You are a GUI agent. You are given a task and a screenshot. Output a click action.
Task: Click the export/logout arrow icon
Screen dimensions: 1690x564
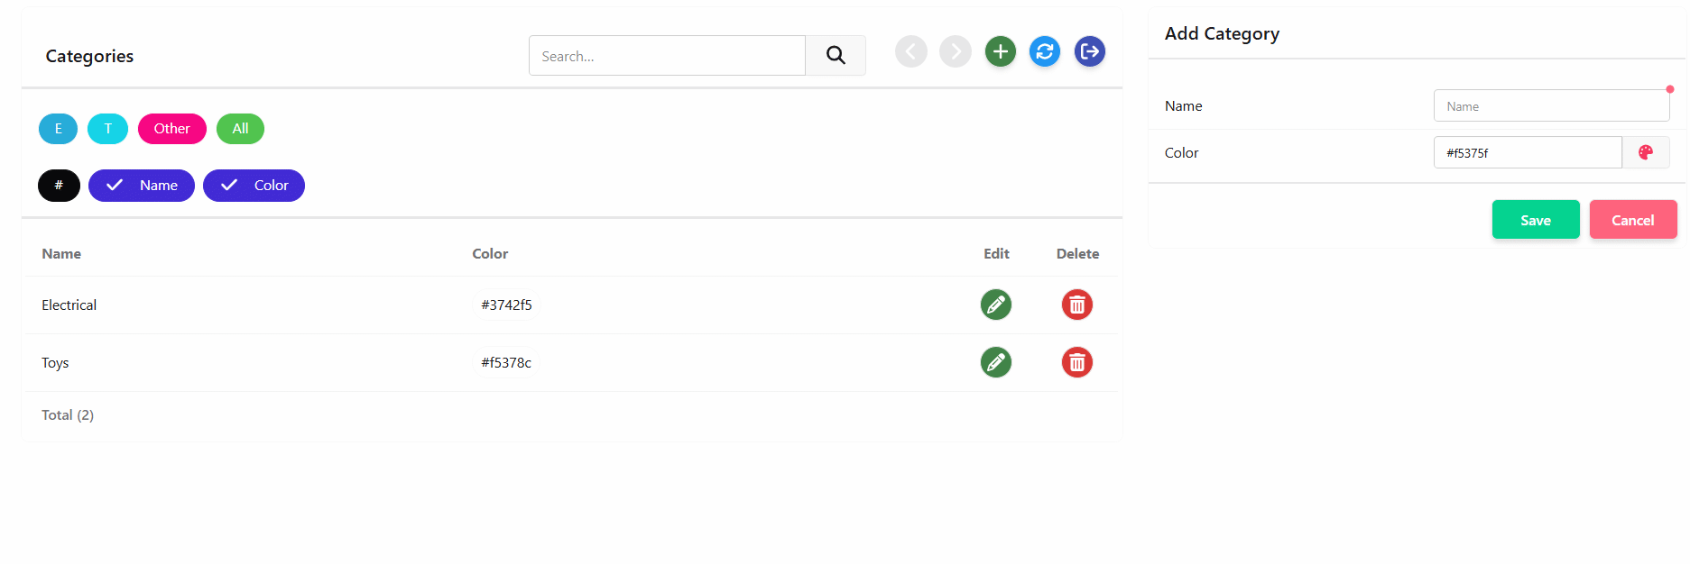(x=1090, y=51)
